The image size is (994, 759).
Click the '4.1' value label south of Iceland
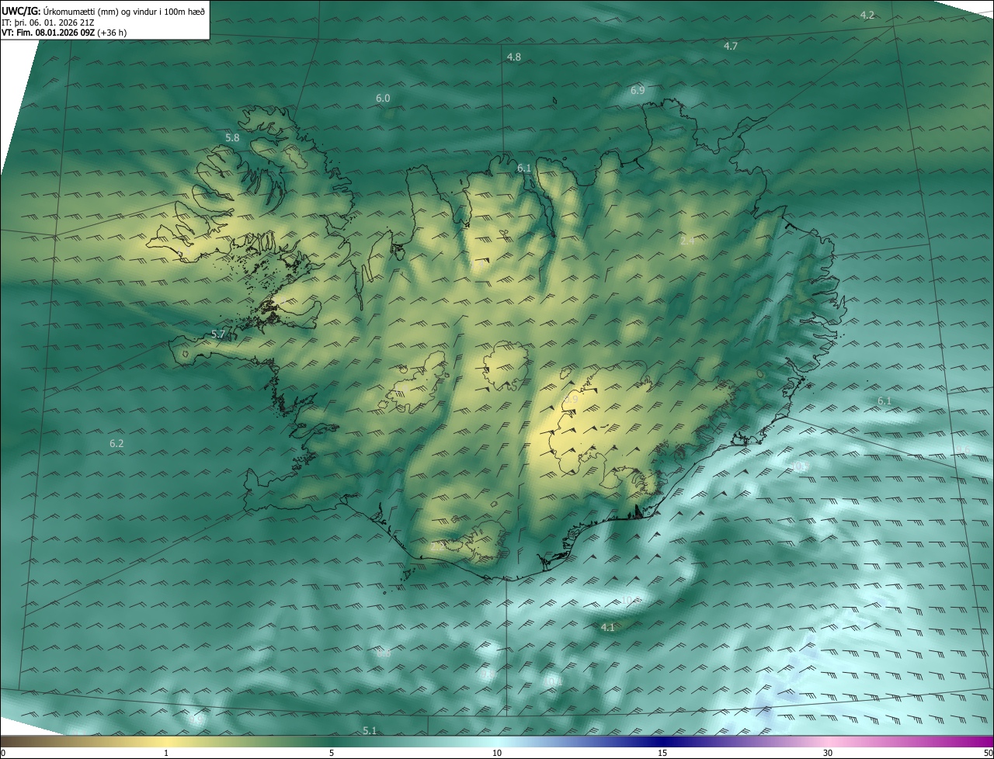(x=608, y=628)
